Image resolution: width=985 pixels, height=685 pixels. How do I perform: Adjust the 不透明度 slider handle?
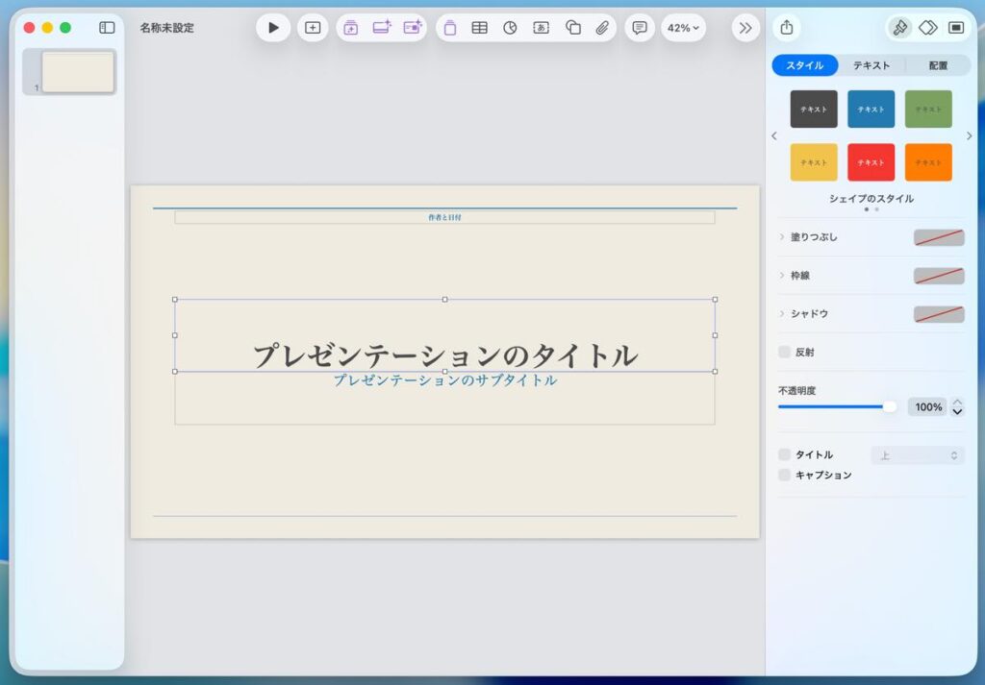coord(890,407)
